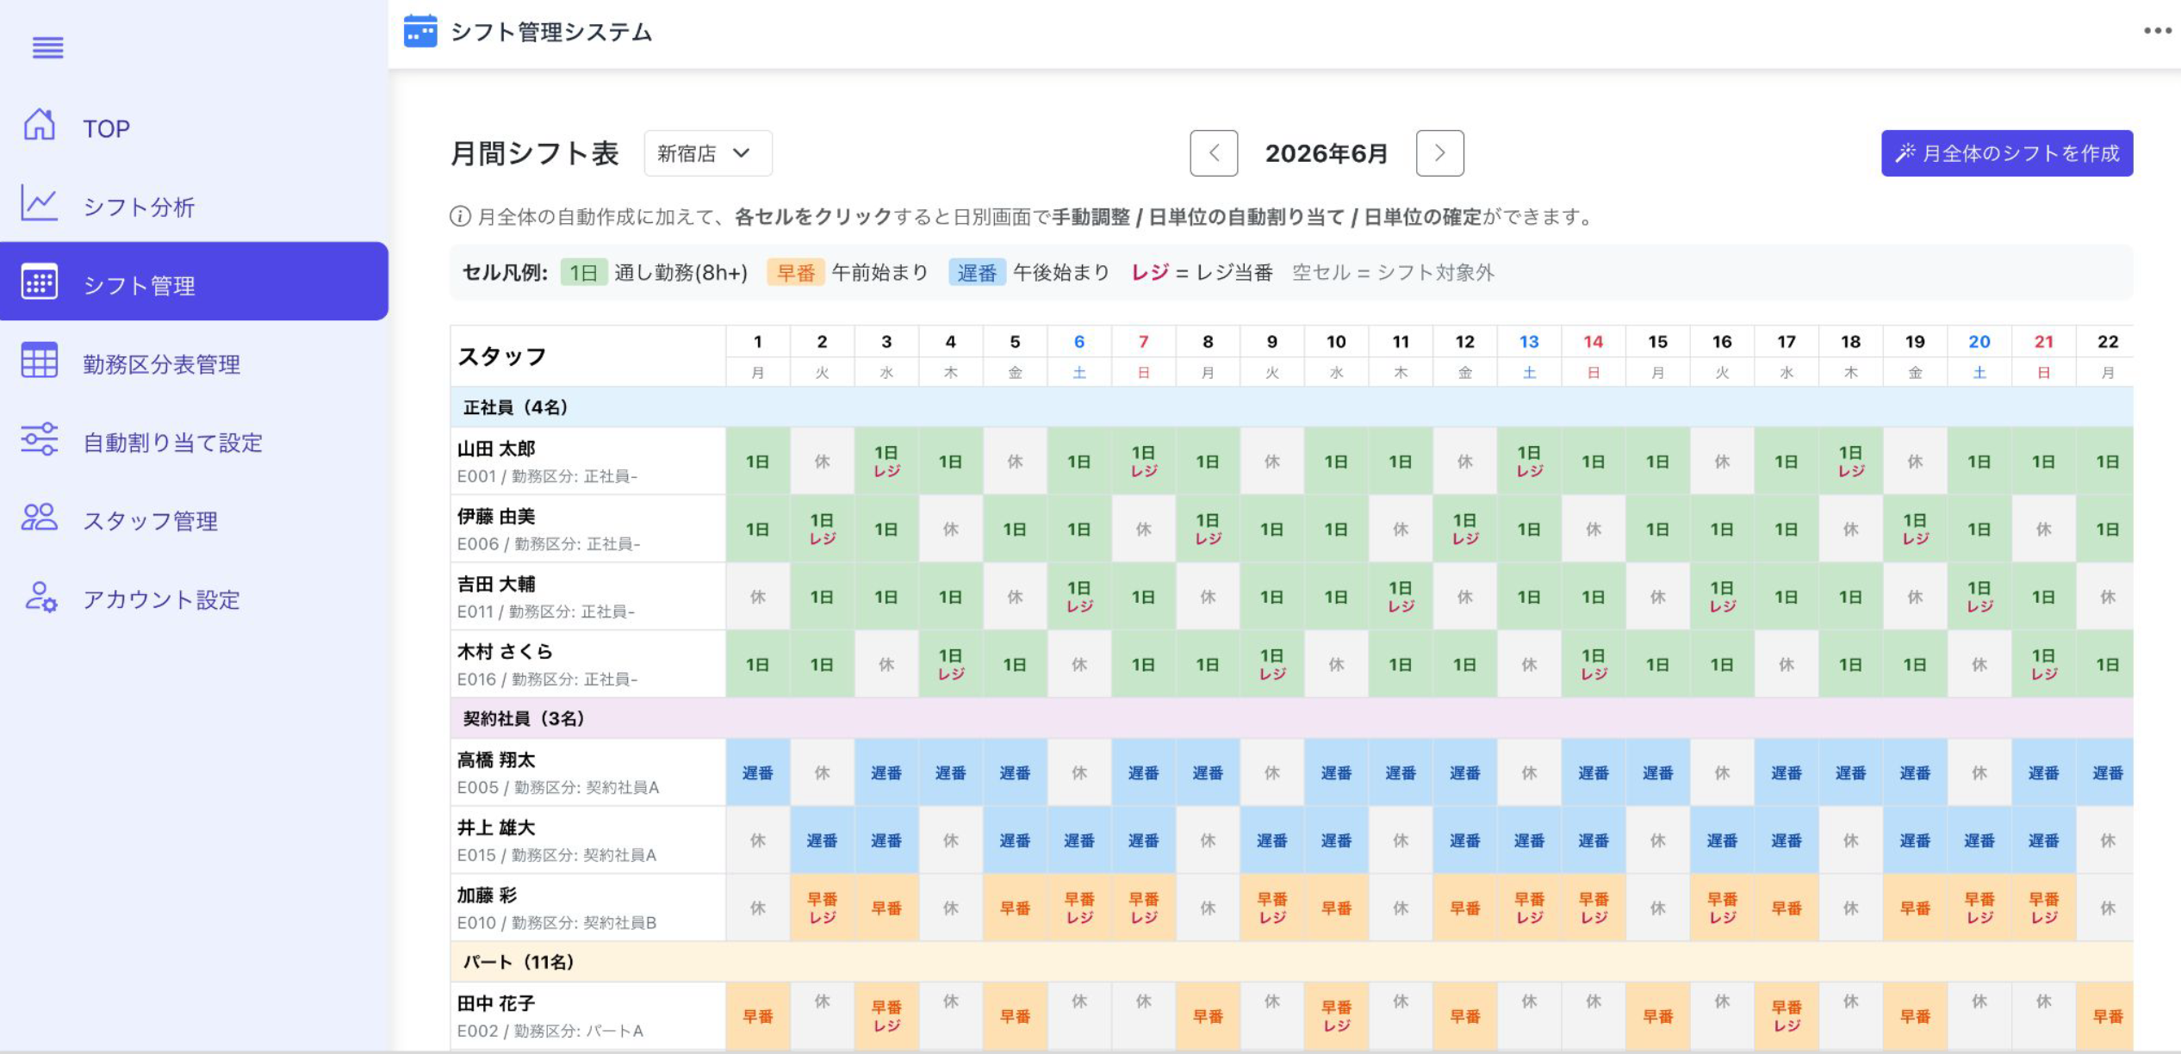Select staff row 木村 さくら
Image resolution: width=2181 pixels, height=1054 pixels.
click(x=587, y=664)
